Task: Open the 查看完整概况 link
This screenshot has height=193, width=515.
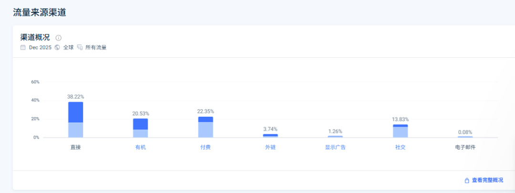Action: (487, 181)
